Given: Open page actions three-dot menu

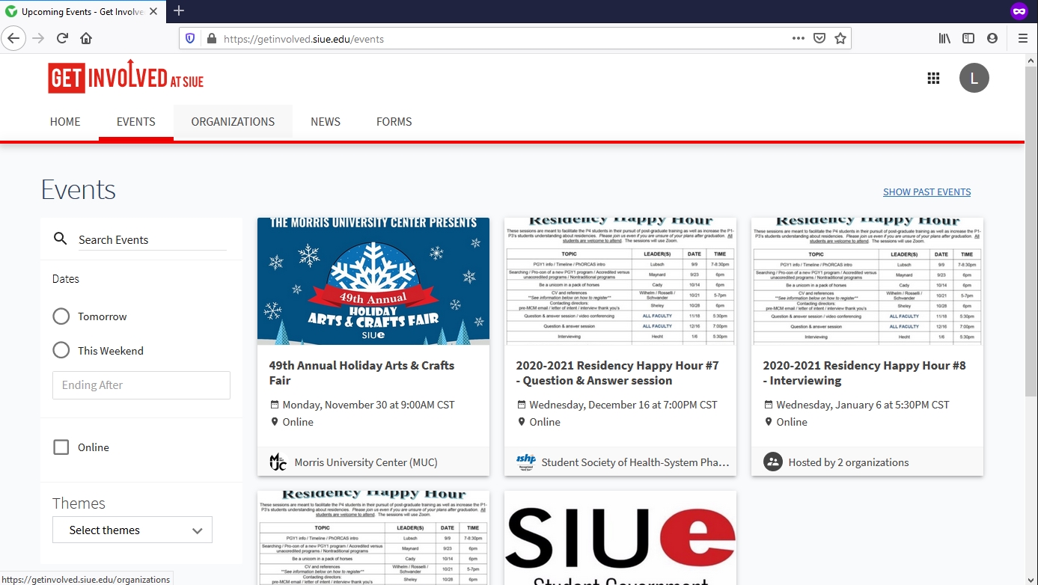Looking at the screenshot, I should [x=798, y=38].
